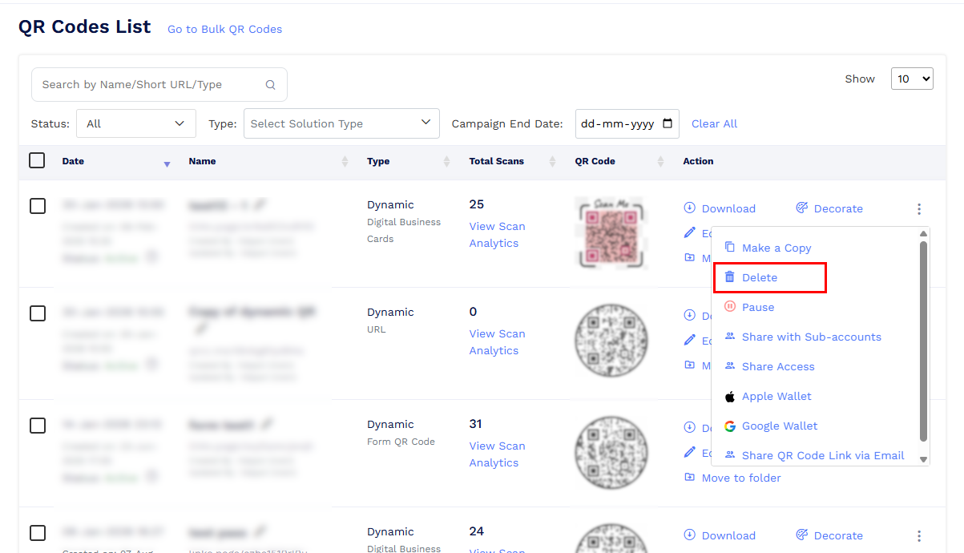Click the edit pencil icon in Form QR row

point(689,453)
